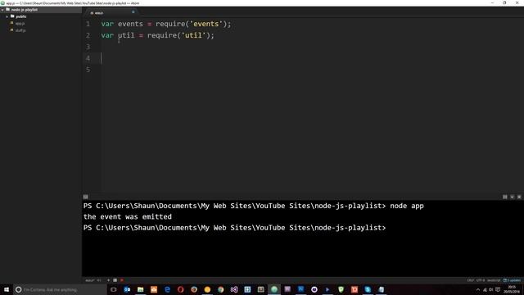524x295 pixels.
Task: Open the Windows Start menu
Action: pos(7,289)
